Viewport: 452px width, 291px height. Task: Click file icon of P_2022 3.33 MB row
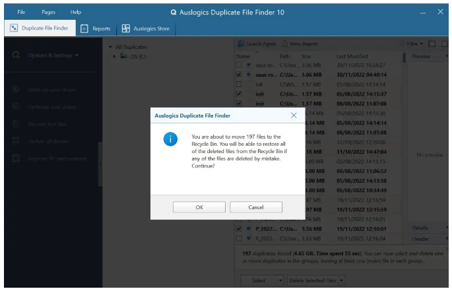[x=249, y=238]
